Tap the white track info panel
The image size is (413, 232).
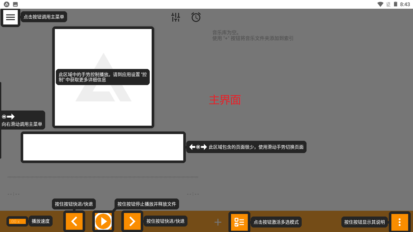[103, 147]
